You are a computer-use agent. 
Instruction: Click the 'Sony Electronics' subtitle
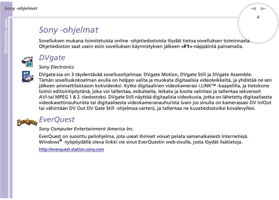pyautogui.click(x=56, y=67)
